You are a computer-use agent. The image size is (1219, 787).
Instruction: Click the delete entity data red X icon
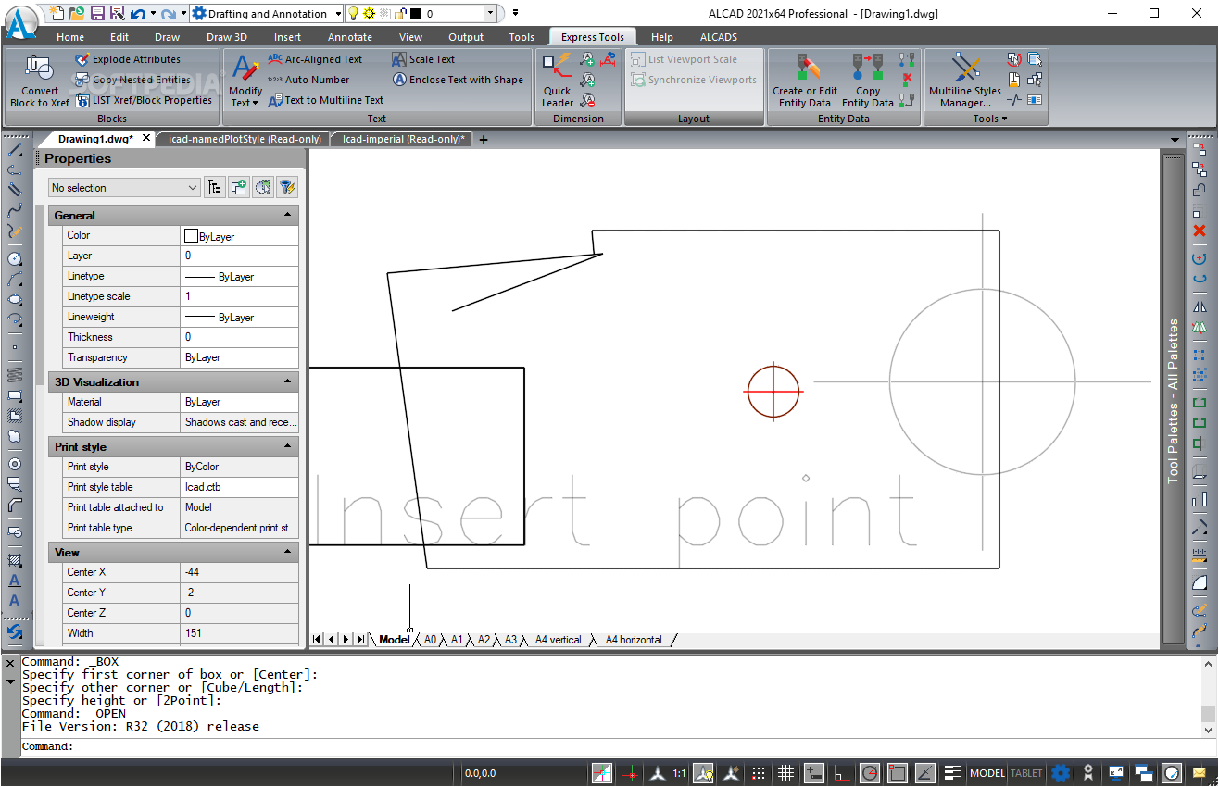pyautogui.click(x=907, y=80)
